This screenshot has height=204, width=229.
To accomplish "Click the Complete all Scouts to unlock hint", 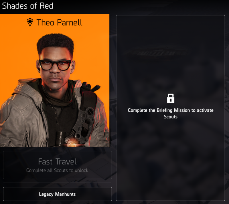I will (57, 170).
